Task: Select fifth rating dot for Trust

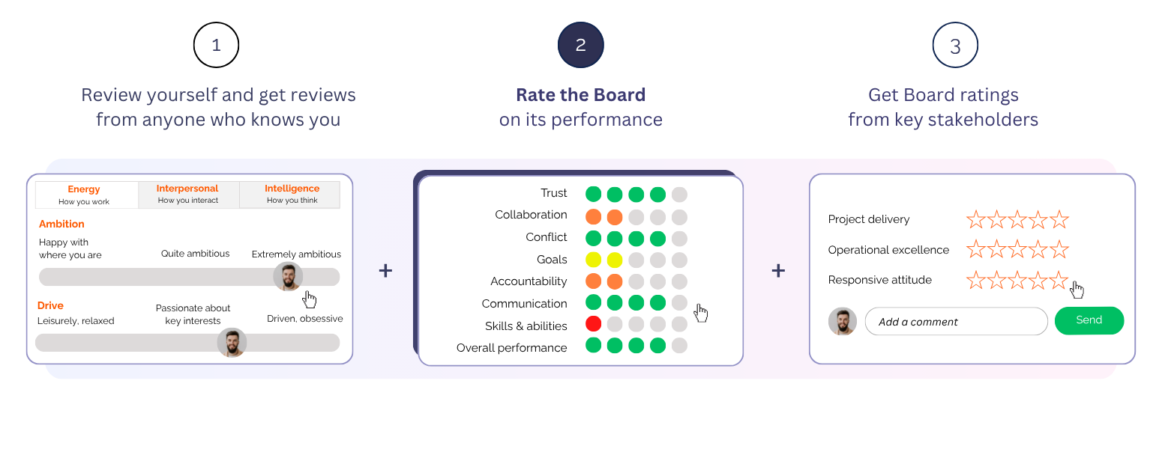Action: (679, 195)
